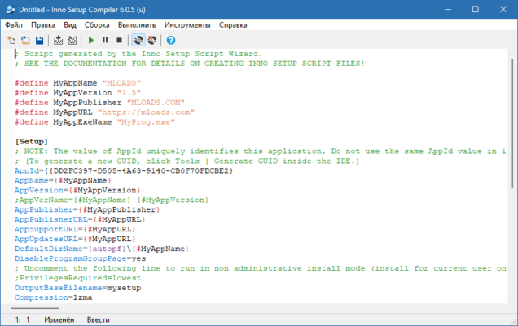Viewport: 518px width, 326px height.
Task: Terminate the run with the stop square icon
Action: click(119, 40)
